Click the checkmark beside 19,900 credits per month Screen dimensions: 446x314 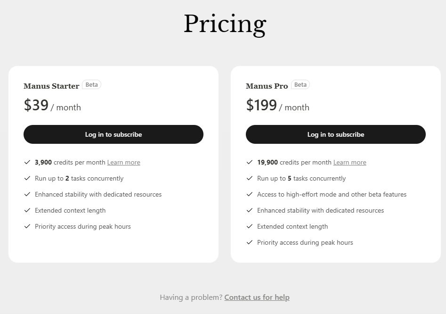coord(250,162)
